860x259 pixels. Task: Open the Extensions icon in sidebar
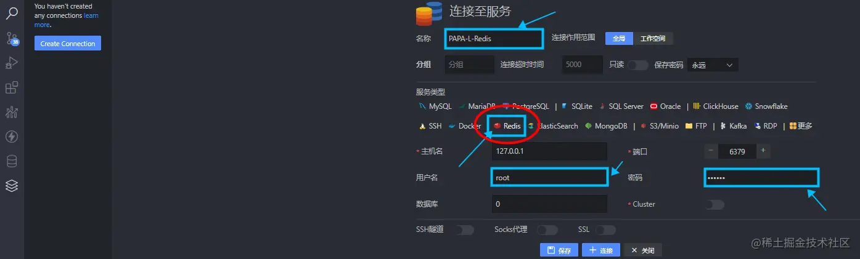click(x=12, y=87)
